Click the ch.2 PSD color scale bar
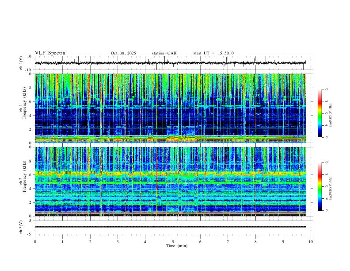350x271 pixels. [320, 186]
